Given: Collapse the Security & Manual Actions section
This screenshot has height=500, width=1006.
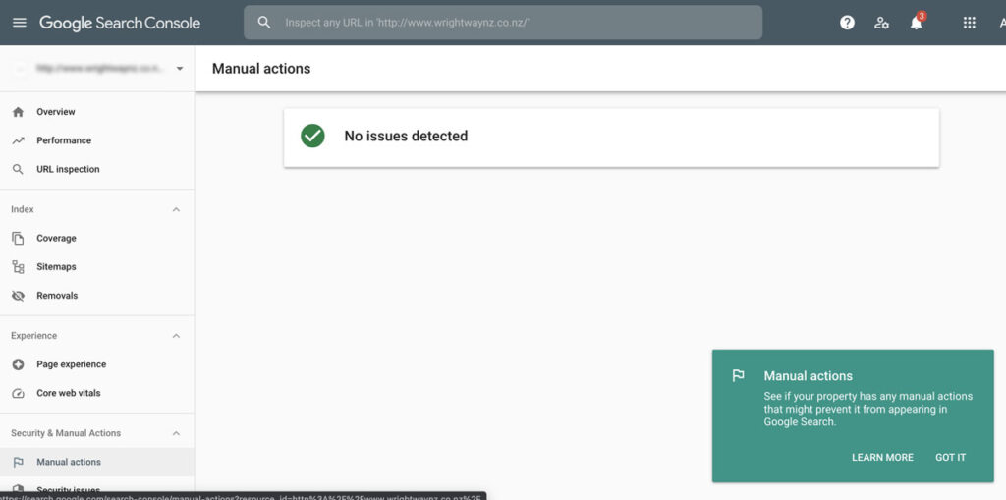Looking at the screenshot, I should click(177, 433).
